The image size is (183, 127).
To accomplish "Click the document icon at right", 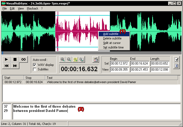I will pos(176,66).
